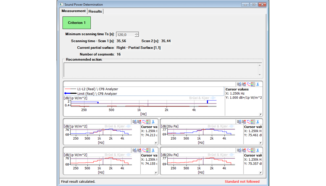Expand the cursor values arrow in the L1-L2 graph
Viewport: 326px width, 186px height.
click(260, 114)
